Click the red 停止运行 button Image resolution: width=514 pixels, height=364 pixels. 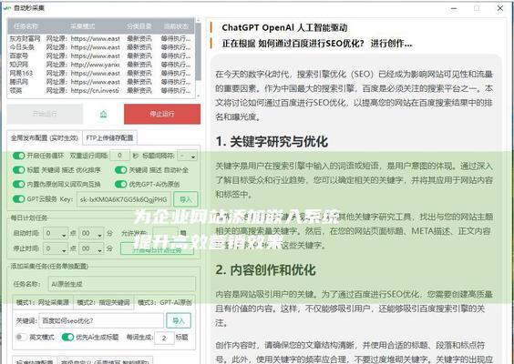pos(162,114)
